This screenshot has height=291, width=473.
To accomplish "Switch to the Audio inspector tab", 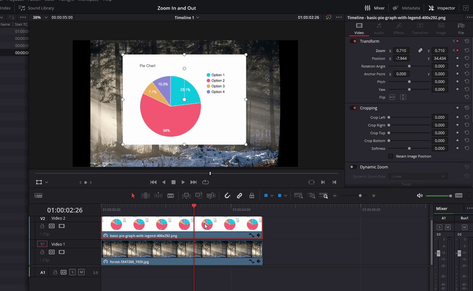I will coord(379,28).
